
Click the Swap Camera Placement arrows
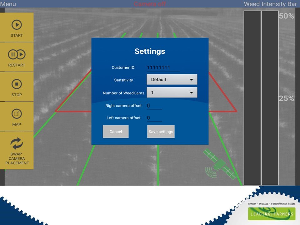click(17, 143)
